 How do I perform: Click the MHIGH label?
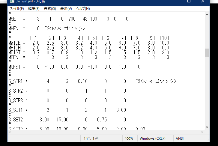[x=14, y=48]
